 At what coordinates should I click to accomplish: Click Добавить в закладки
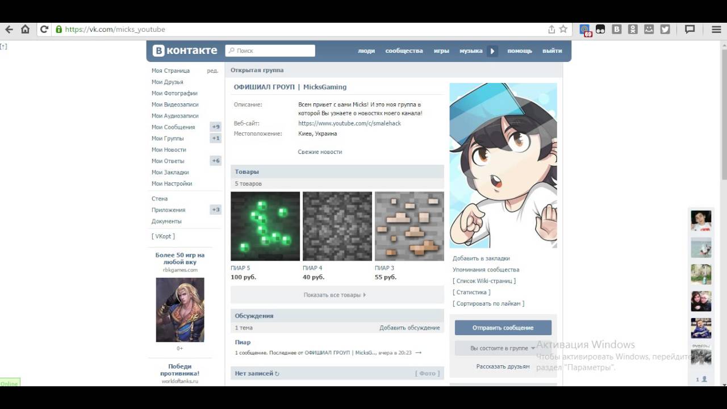481,258
